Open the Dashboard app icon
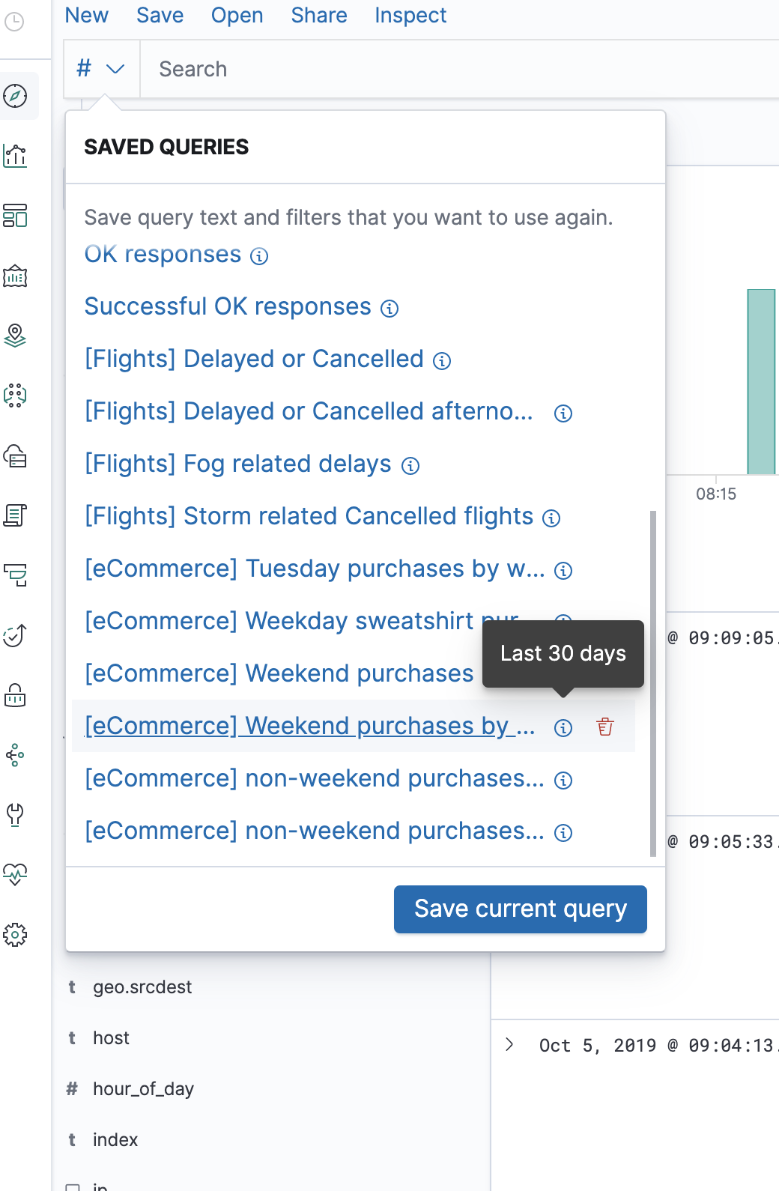779x1191 pixels. pos(15,216)
